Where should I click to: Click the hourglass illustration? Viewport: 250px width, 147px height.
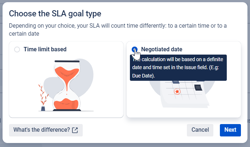tap(67, 86)
